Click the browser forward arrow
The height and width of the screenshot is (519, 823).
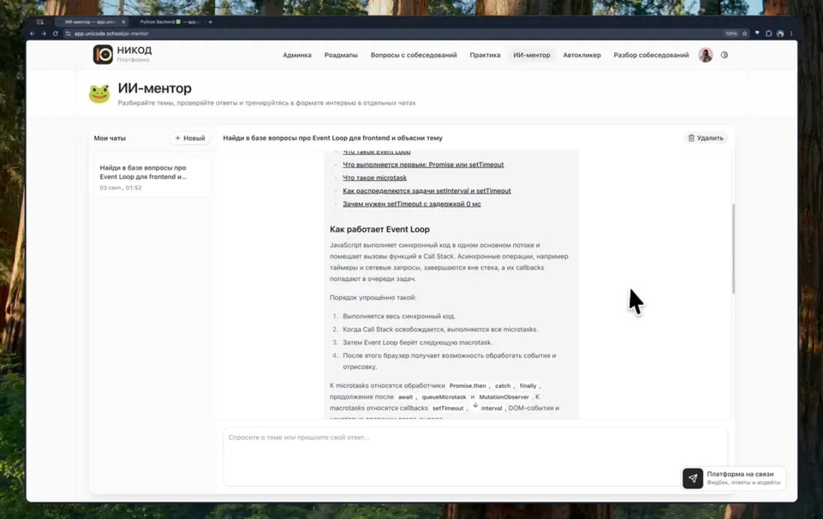43,34
